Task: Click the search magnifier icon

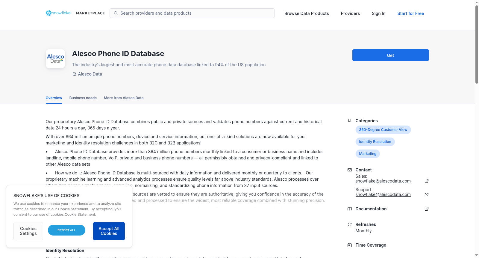Action: pyautogui.click(x=116, y=13)
